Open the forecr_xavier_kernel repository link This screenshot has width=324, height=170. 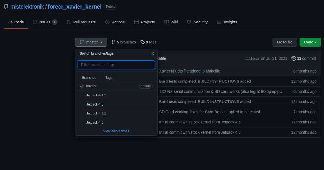coord(75,7)
